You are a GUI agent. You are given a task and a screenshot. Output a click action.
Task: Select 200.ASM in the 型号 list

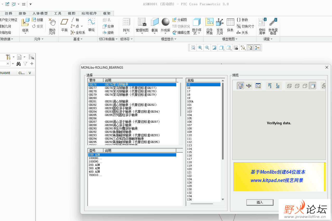[132, 165]
